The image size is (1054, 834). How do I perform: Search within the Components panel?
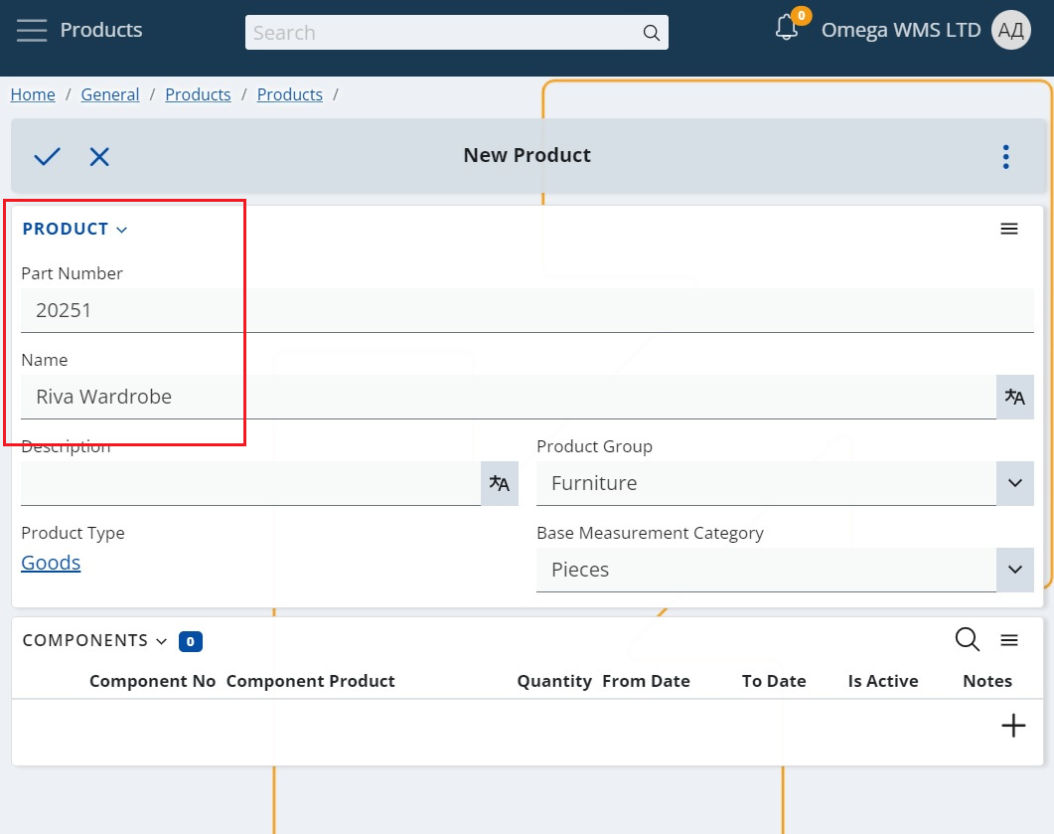point(968,639)
